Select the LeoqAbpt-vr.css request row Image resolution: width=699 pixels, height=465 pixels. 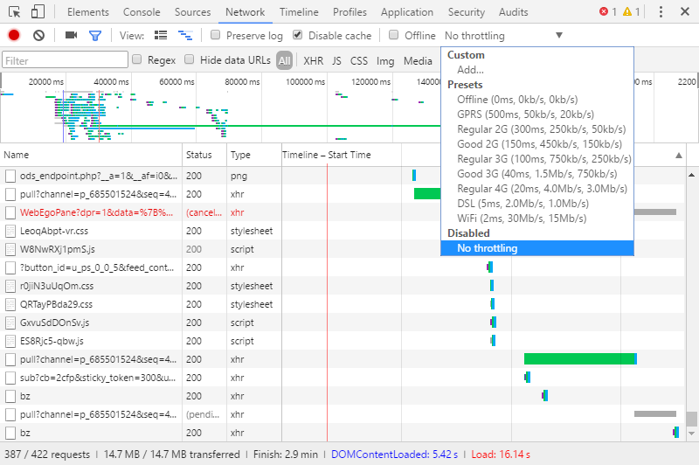54,231
